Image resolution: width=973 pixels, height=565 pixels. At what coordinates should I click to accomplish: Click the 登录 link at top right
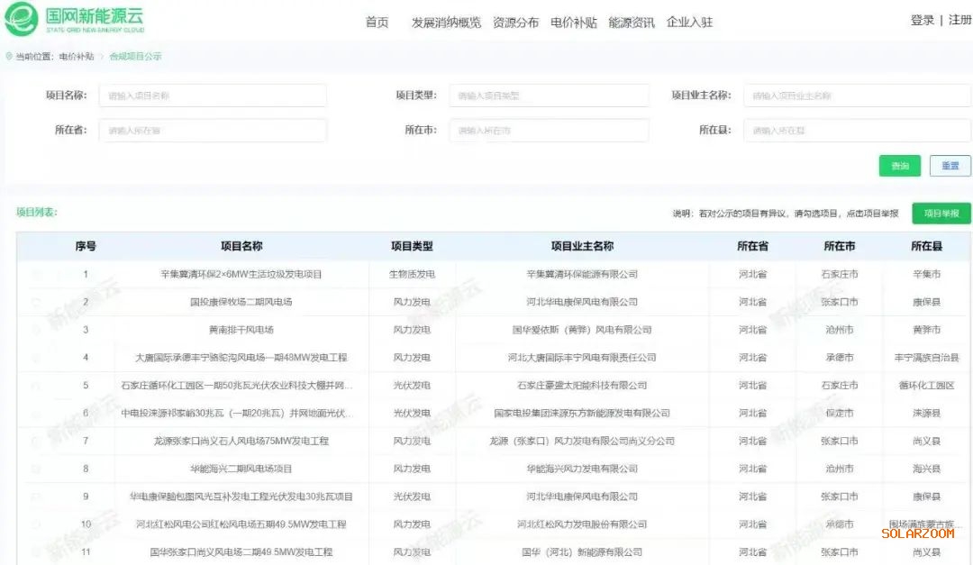922,20
